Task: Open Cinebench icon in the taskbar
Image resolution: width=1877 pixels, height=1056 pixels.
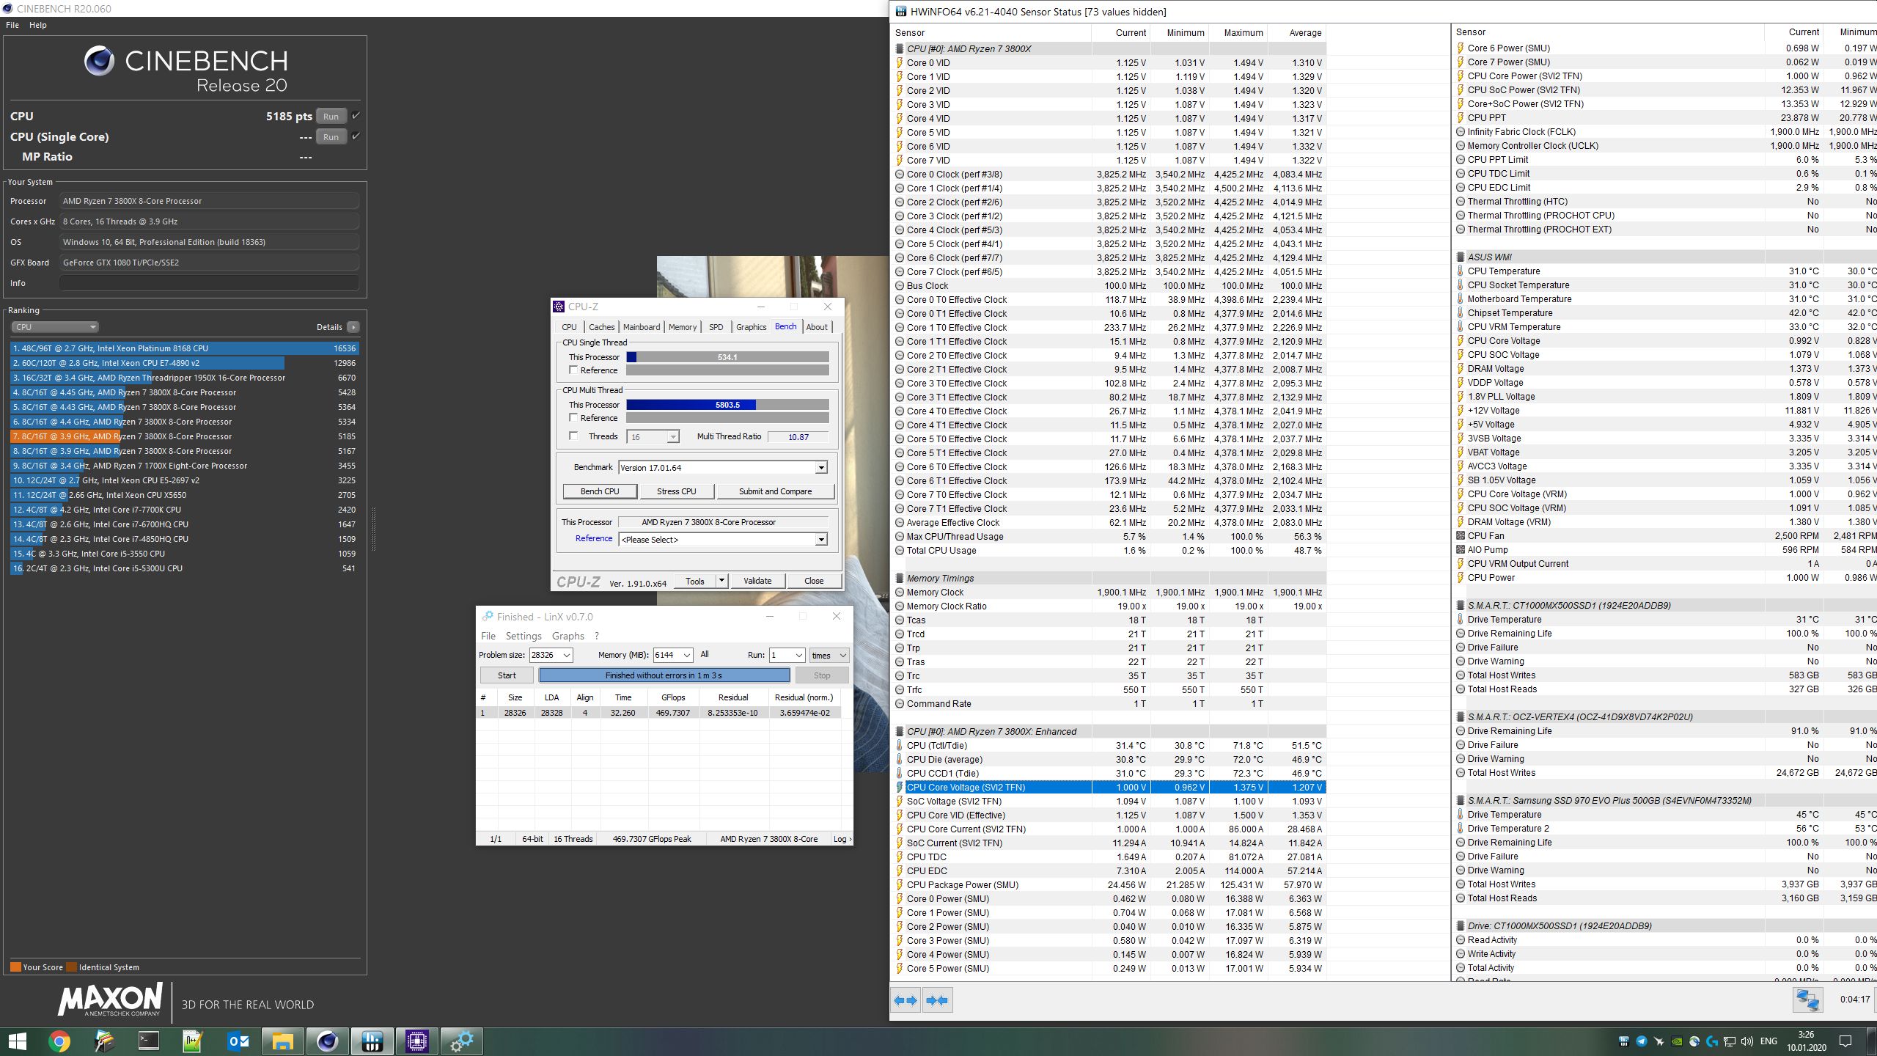Action: click(327, 1041)
